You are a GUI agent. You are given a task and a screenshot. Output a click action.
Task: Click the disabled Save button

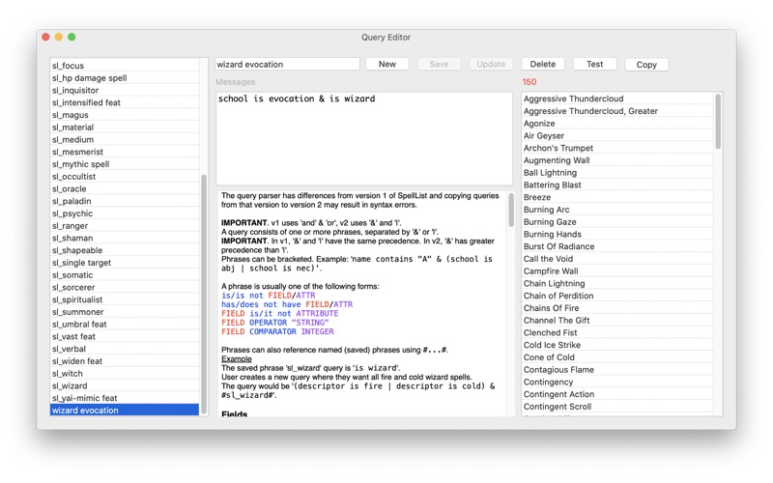point(439,64)
